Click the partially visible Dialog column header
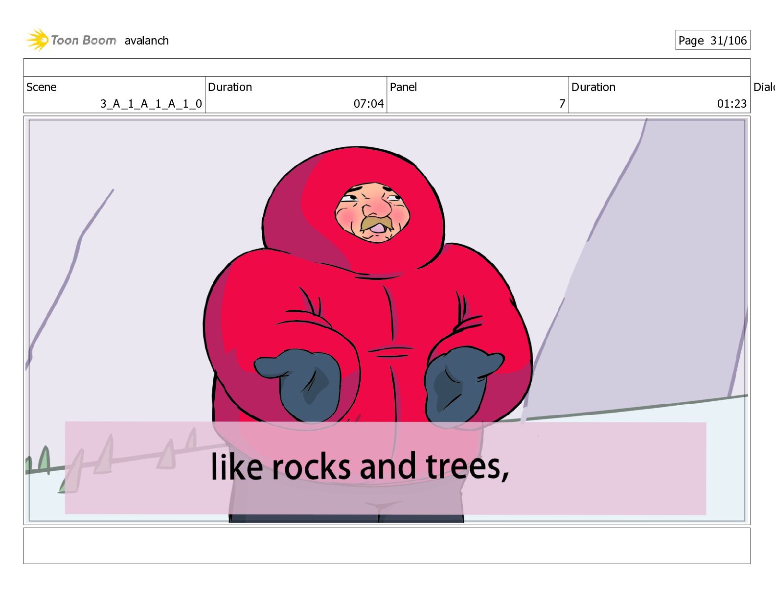Image resolution: width=775 pixels, height=599 pixels. tap(764, 87)
